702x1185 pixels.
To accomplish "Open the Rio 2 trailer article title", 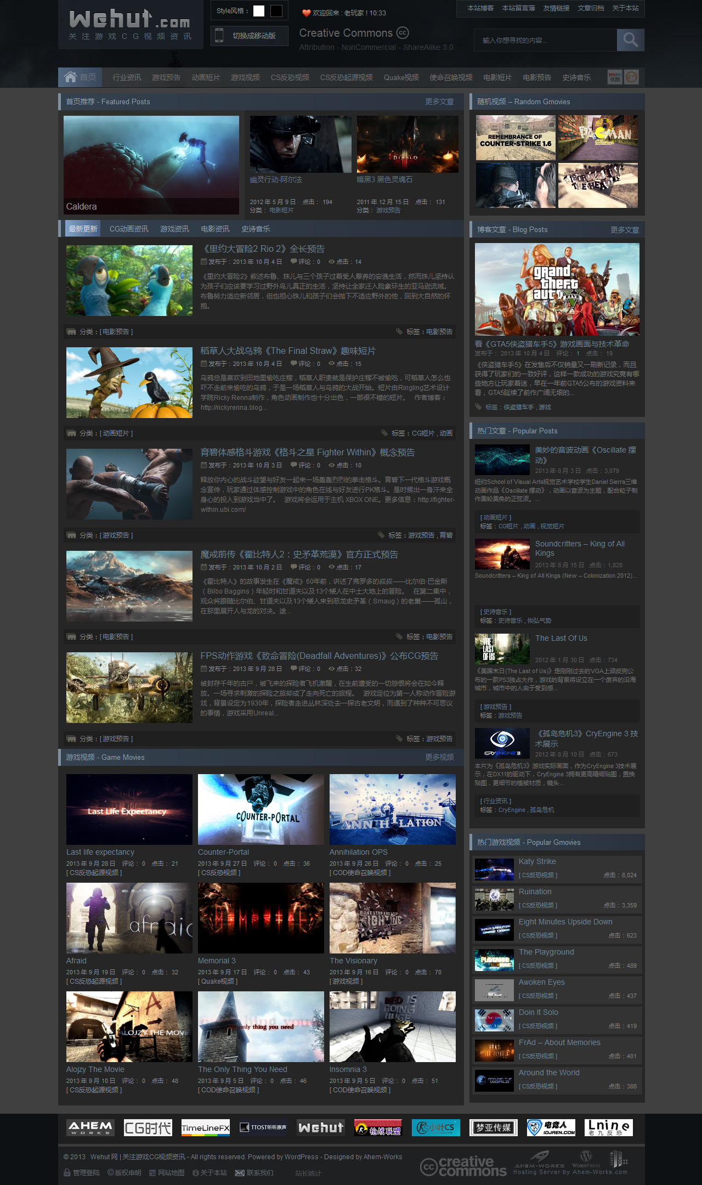I will coord(263,249).
